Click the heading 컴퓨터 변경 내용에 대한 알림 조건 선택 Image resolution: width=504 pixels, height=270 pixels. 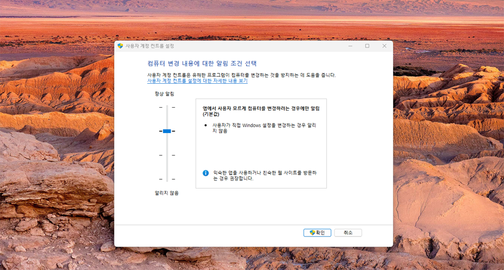coord(202,63)
